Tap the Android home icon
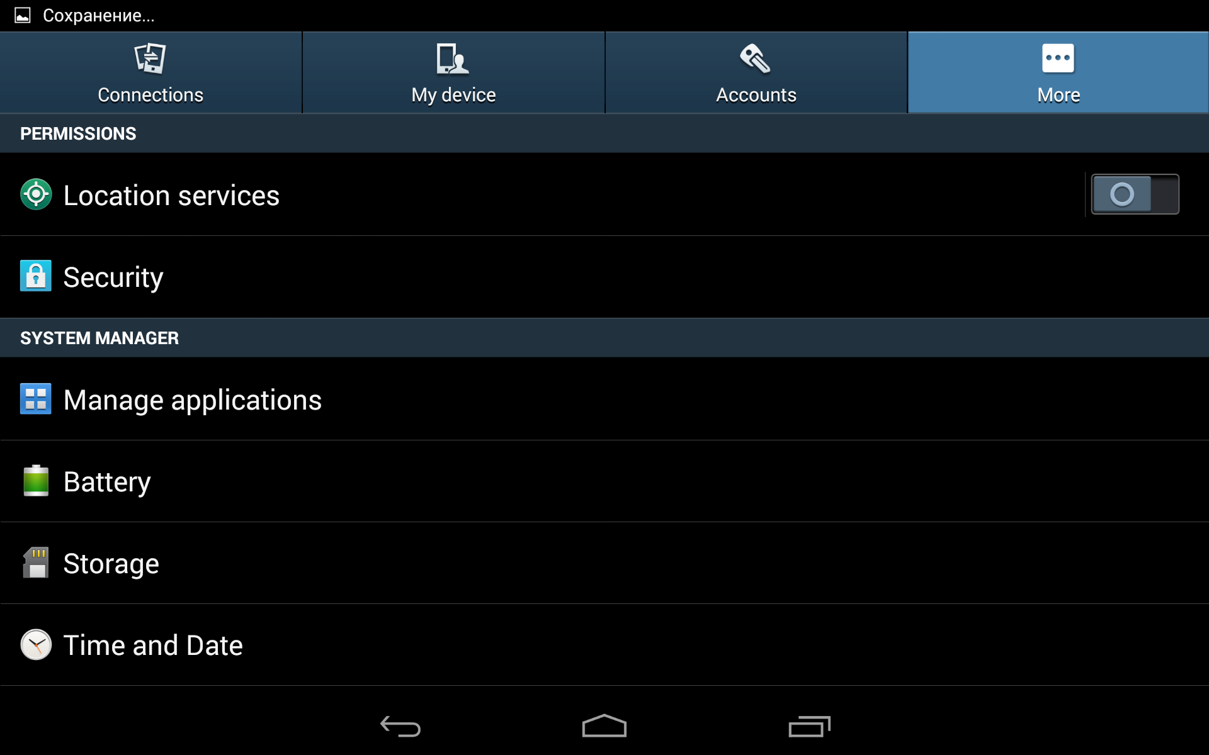Screen dimensions: 1209x755 [604, 725]
